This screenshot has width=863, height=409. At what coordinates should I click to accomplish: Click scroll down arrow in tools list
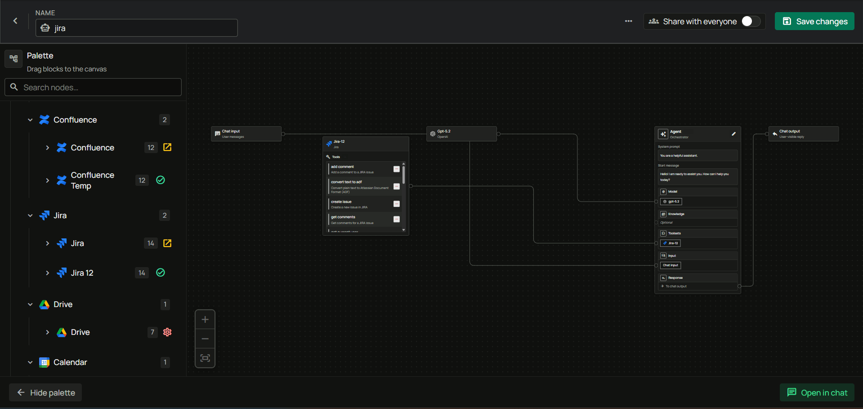pyautogui.click(x=403, y=230)
